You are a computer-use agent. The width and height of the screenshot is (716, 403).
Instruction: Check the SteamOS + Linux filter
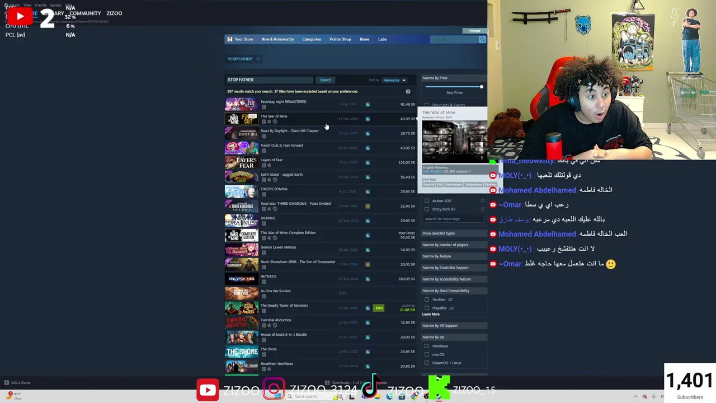[x=427, y=363]
